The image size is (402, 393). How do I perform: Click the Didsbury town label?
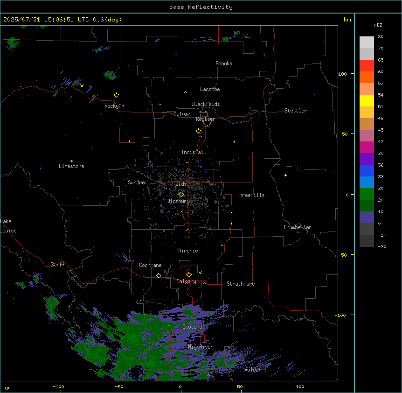[x=179, y=201]
